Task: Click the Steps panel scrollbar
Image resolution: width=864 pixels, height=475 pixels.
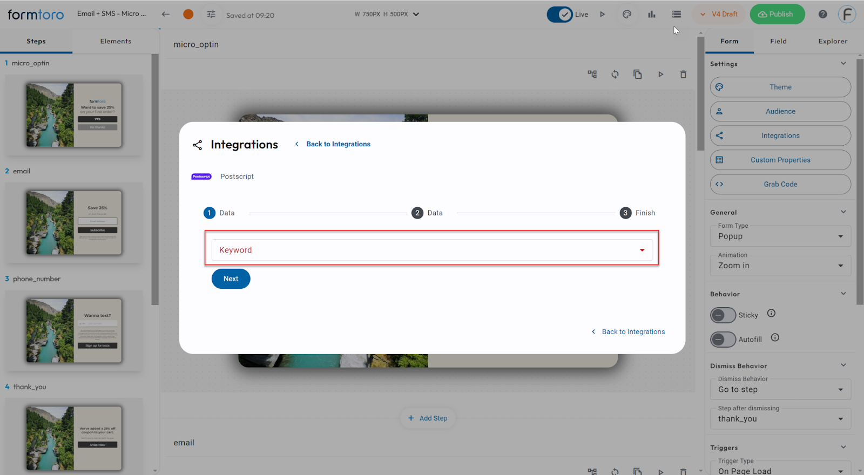Action: [x=156, y=179]
